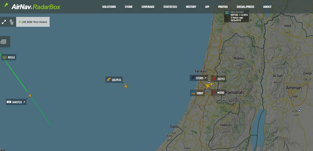Click the Tel Aviv city label on map

[x=200, y=71]
